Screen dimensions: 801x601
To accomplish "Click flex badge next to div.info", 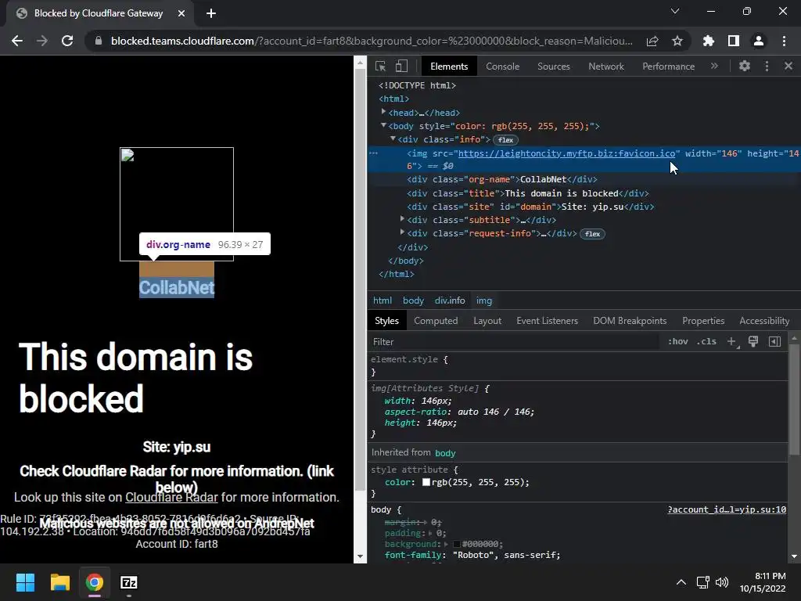I will click(x=506, y=140).
